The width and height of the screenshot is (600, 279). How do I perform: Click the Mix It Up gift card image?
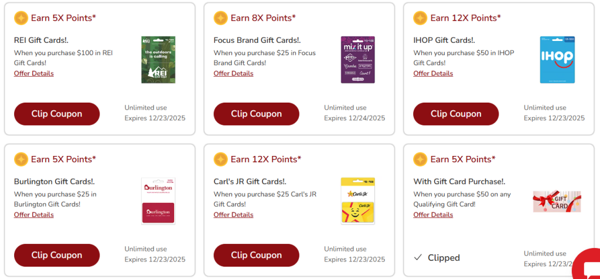(357, 59)
